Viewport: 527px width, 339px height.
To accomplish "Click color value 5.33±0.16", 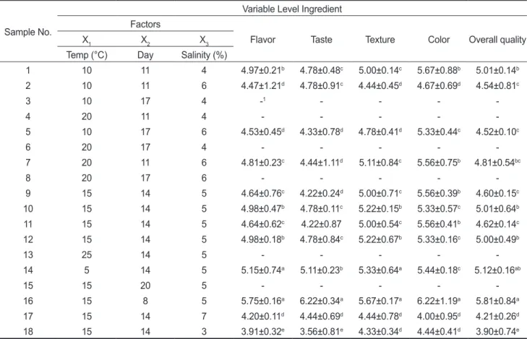I will [439, 239].
